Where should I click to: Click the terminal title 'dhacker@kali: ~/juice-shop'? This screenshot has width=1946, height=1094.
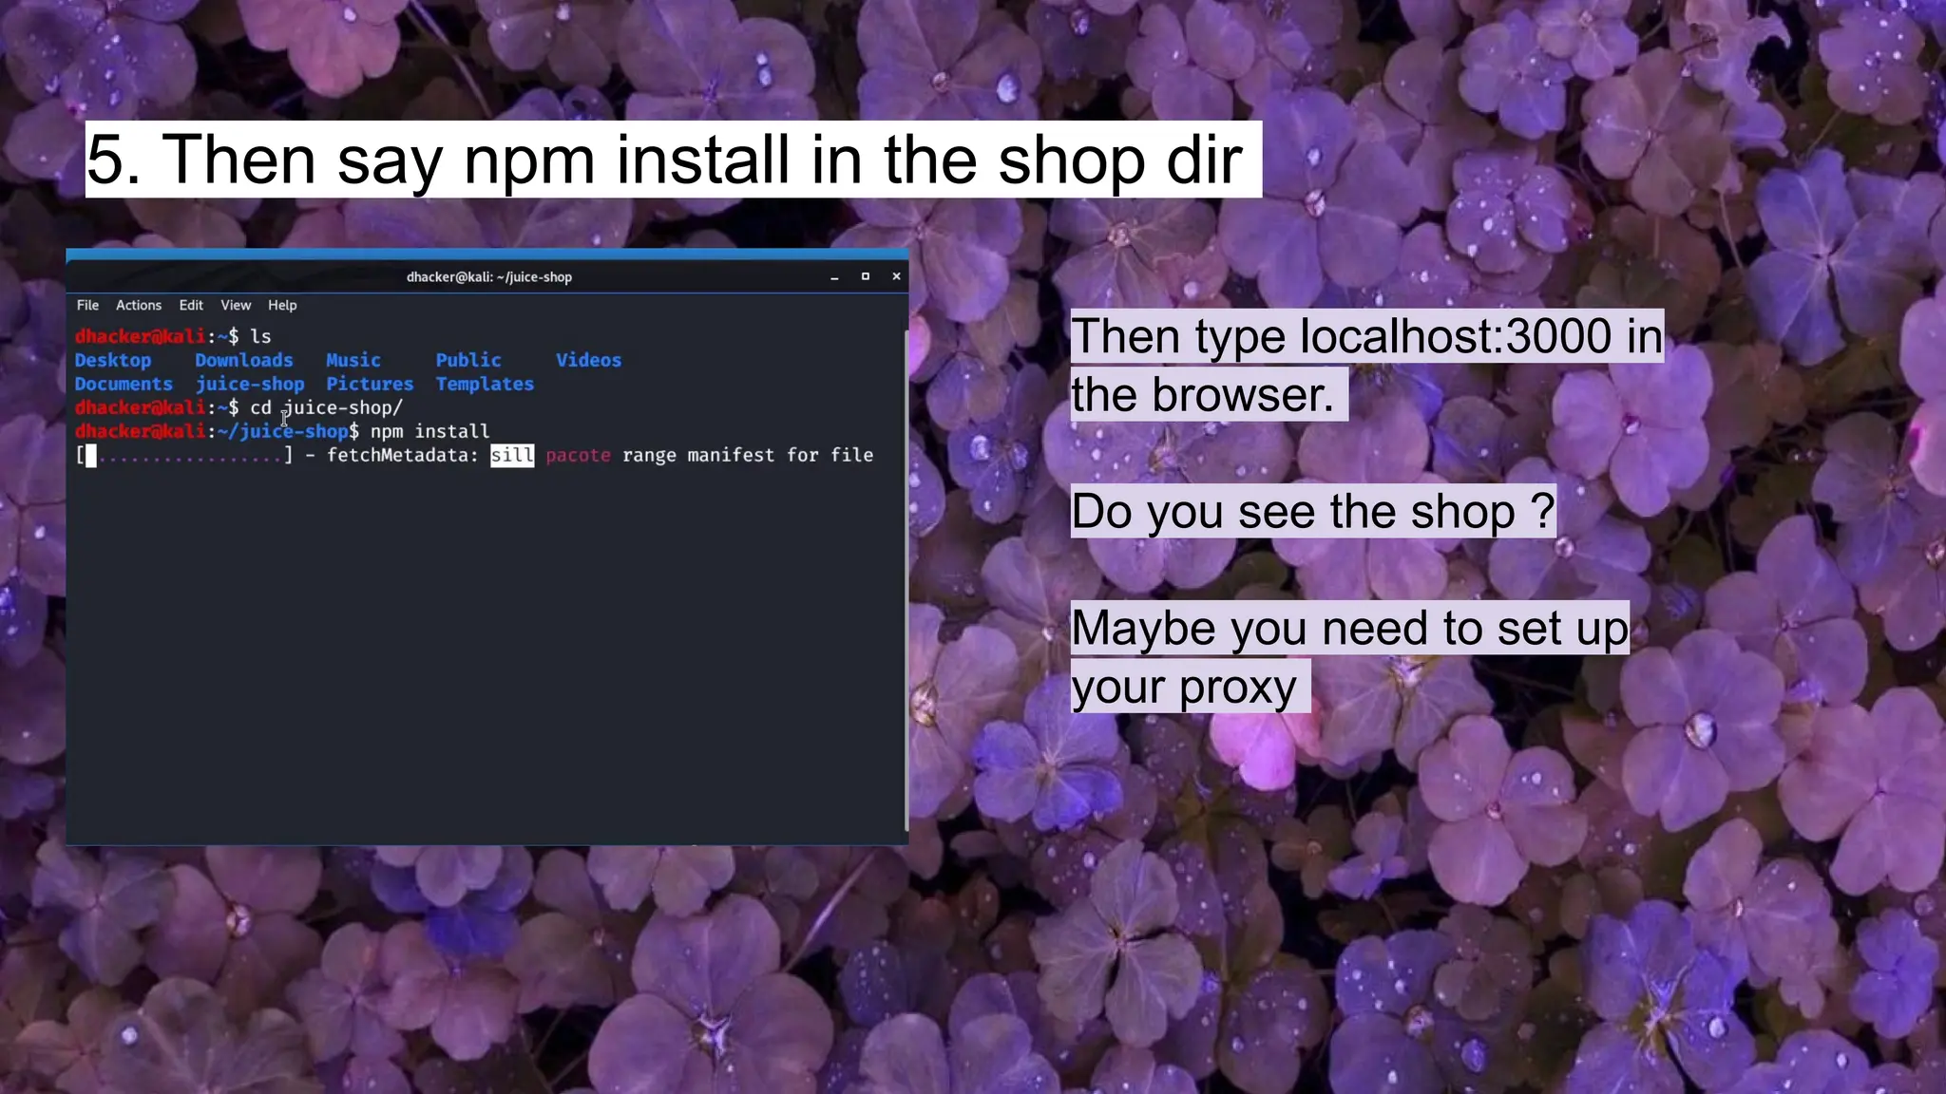pyautogui.click(x=489, y=277)
